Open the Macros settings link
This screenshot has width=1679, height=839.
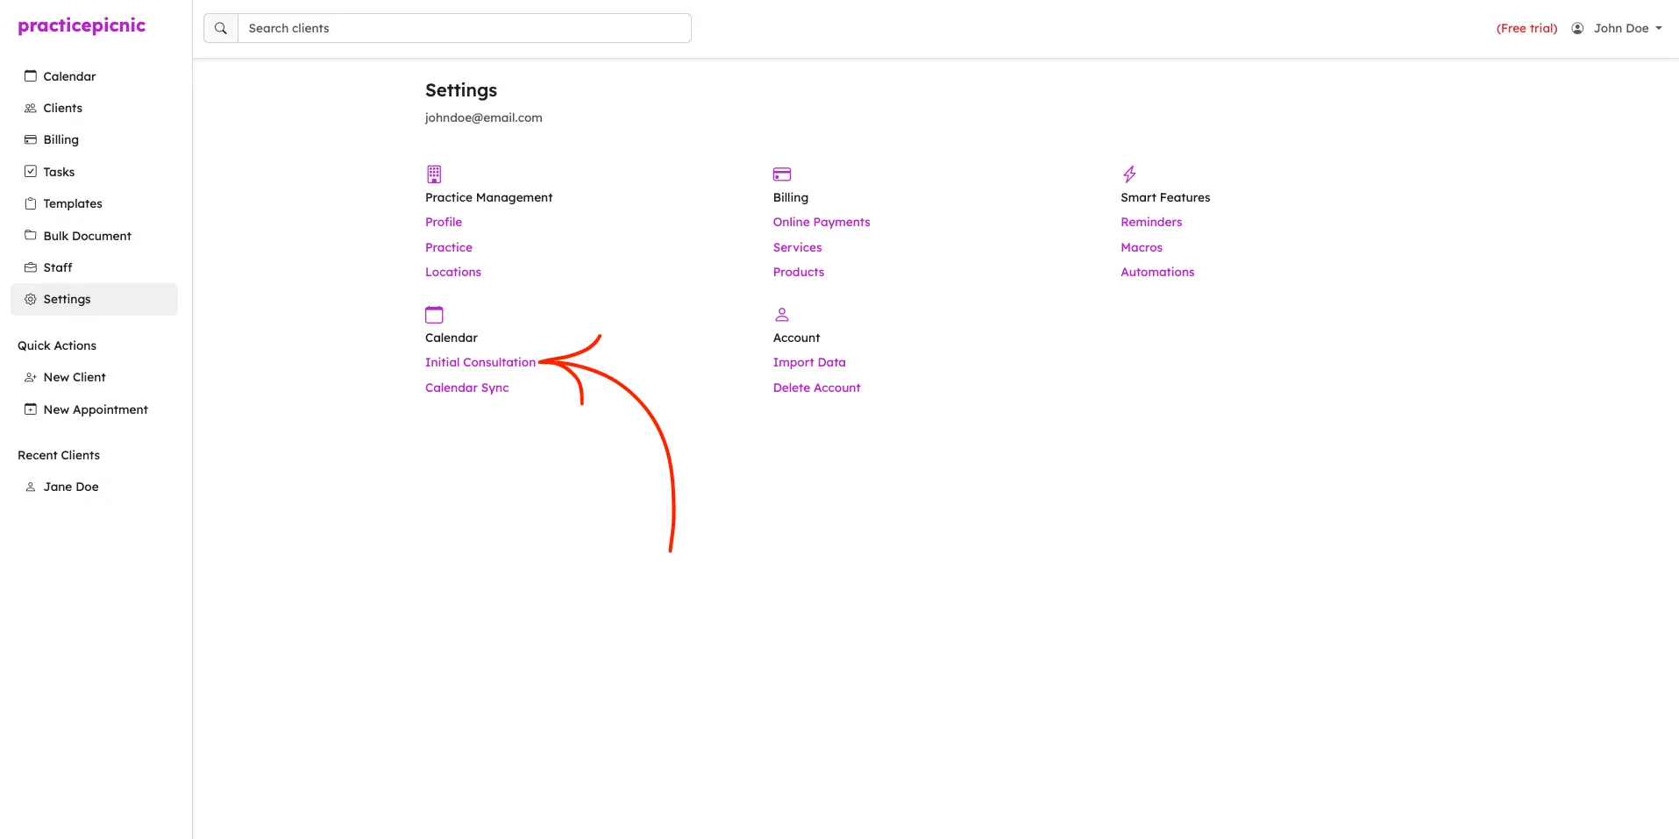pyautogui.click(x=1142, y=247)
